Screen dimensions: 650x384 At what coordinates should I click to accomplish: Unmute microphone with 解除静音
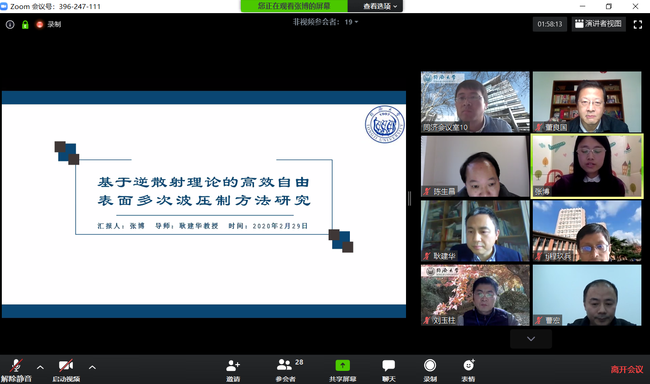tap(16, 370)
